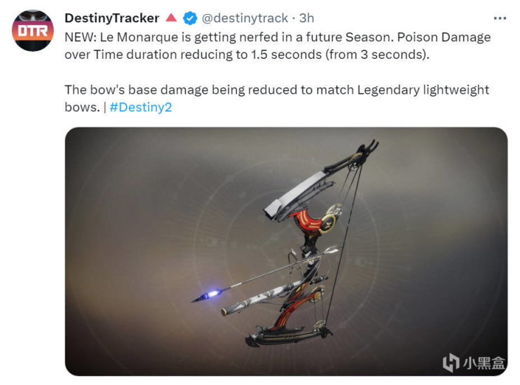Image resolution: width=520 pixels, height=385 pixels.
Task: Open the DTR profile avatar
Action: click(x=32, y=31)
